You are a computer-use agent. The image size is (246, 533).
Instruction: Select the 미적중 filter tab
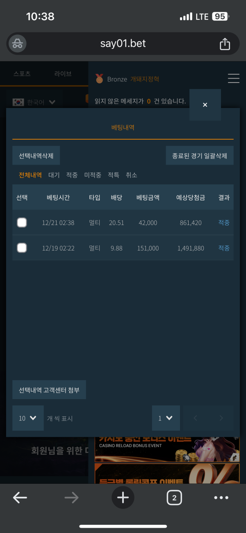[x=93, y=175]
